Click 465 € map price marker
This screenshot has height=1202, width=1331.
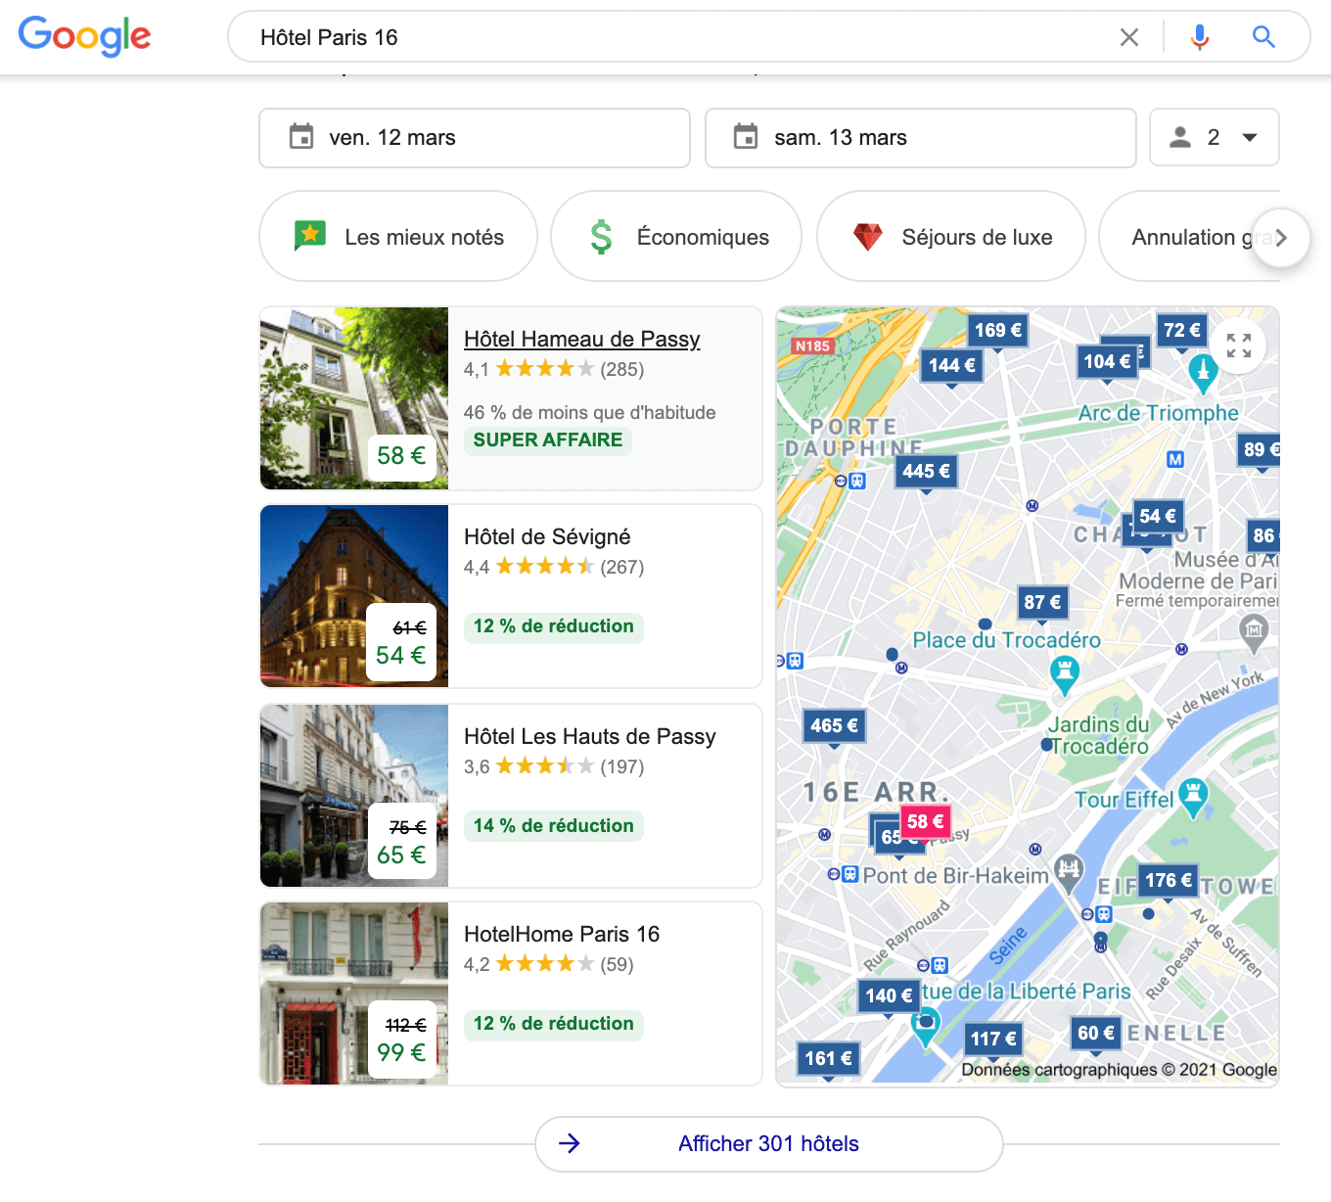[834, 726]
